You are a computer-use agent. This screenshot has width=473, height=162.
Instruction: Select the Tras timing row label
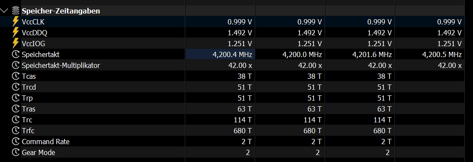[x=28, y=109]
